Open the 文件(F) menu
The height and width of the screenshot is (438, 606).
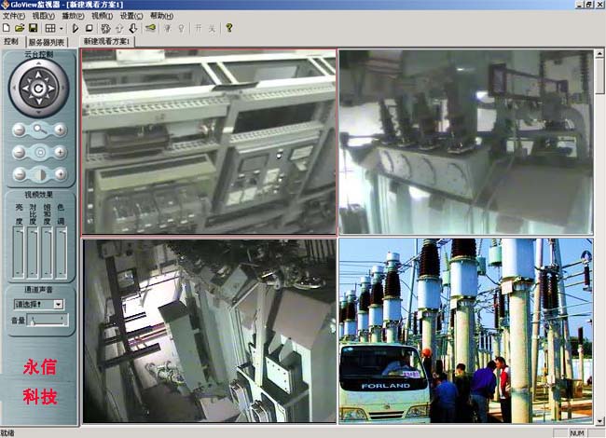pos(14,16)
